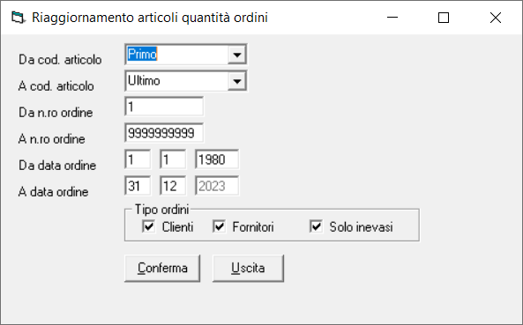Click the end date day field showing 31

pos(138,186)
